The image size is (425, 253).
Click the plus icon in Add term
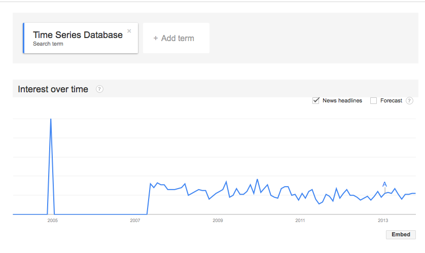pyautogui.click(x=156, y=38)
